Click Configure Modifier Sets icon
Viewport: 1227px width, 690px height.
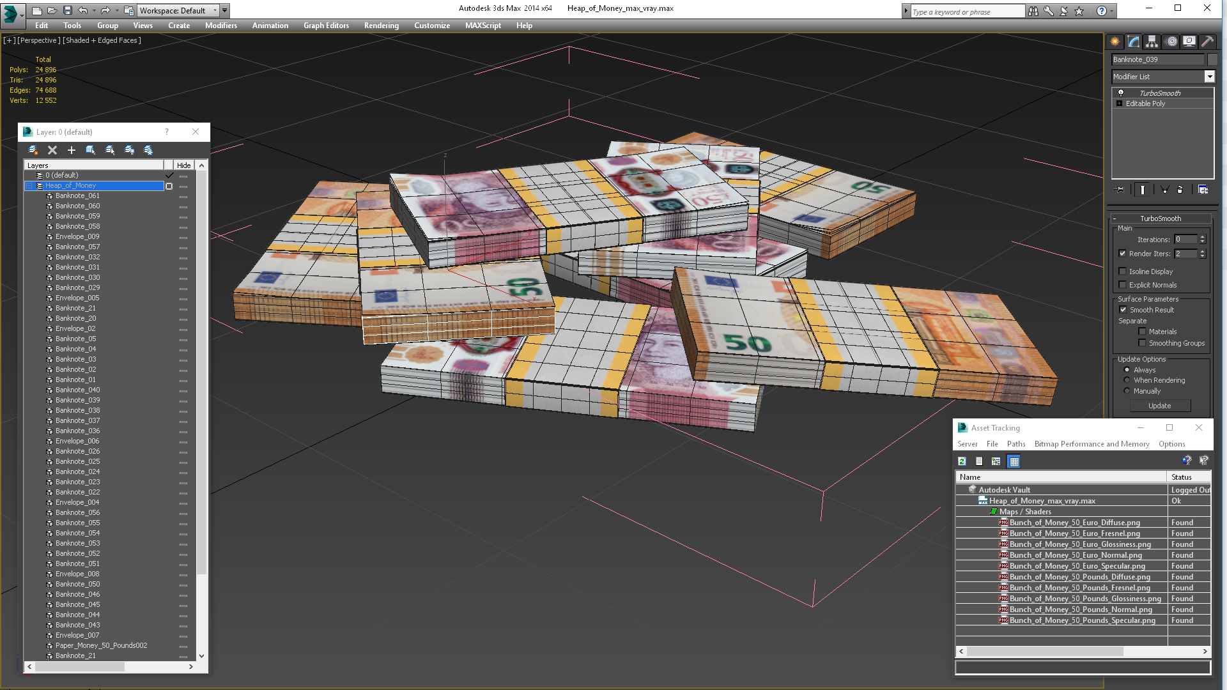click(1203, 190)
